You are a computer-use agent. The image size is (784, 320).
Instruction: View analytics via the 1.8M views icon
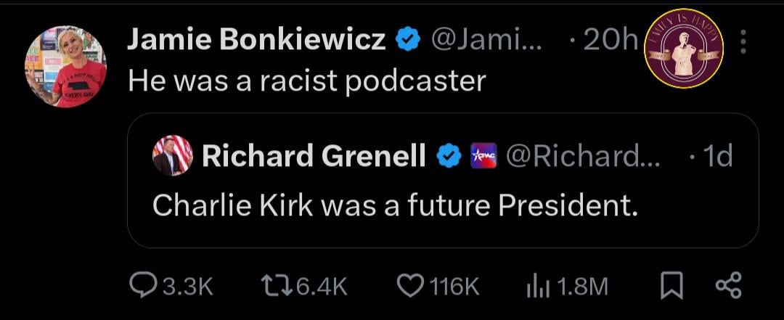click(x=535, y=285)
